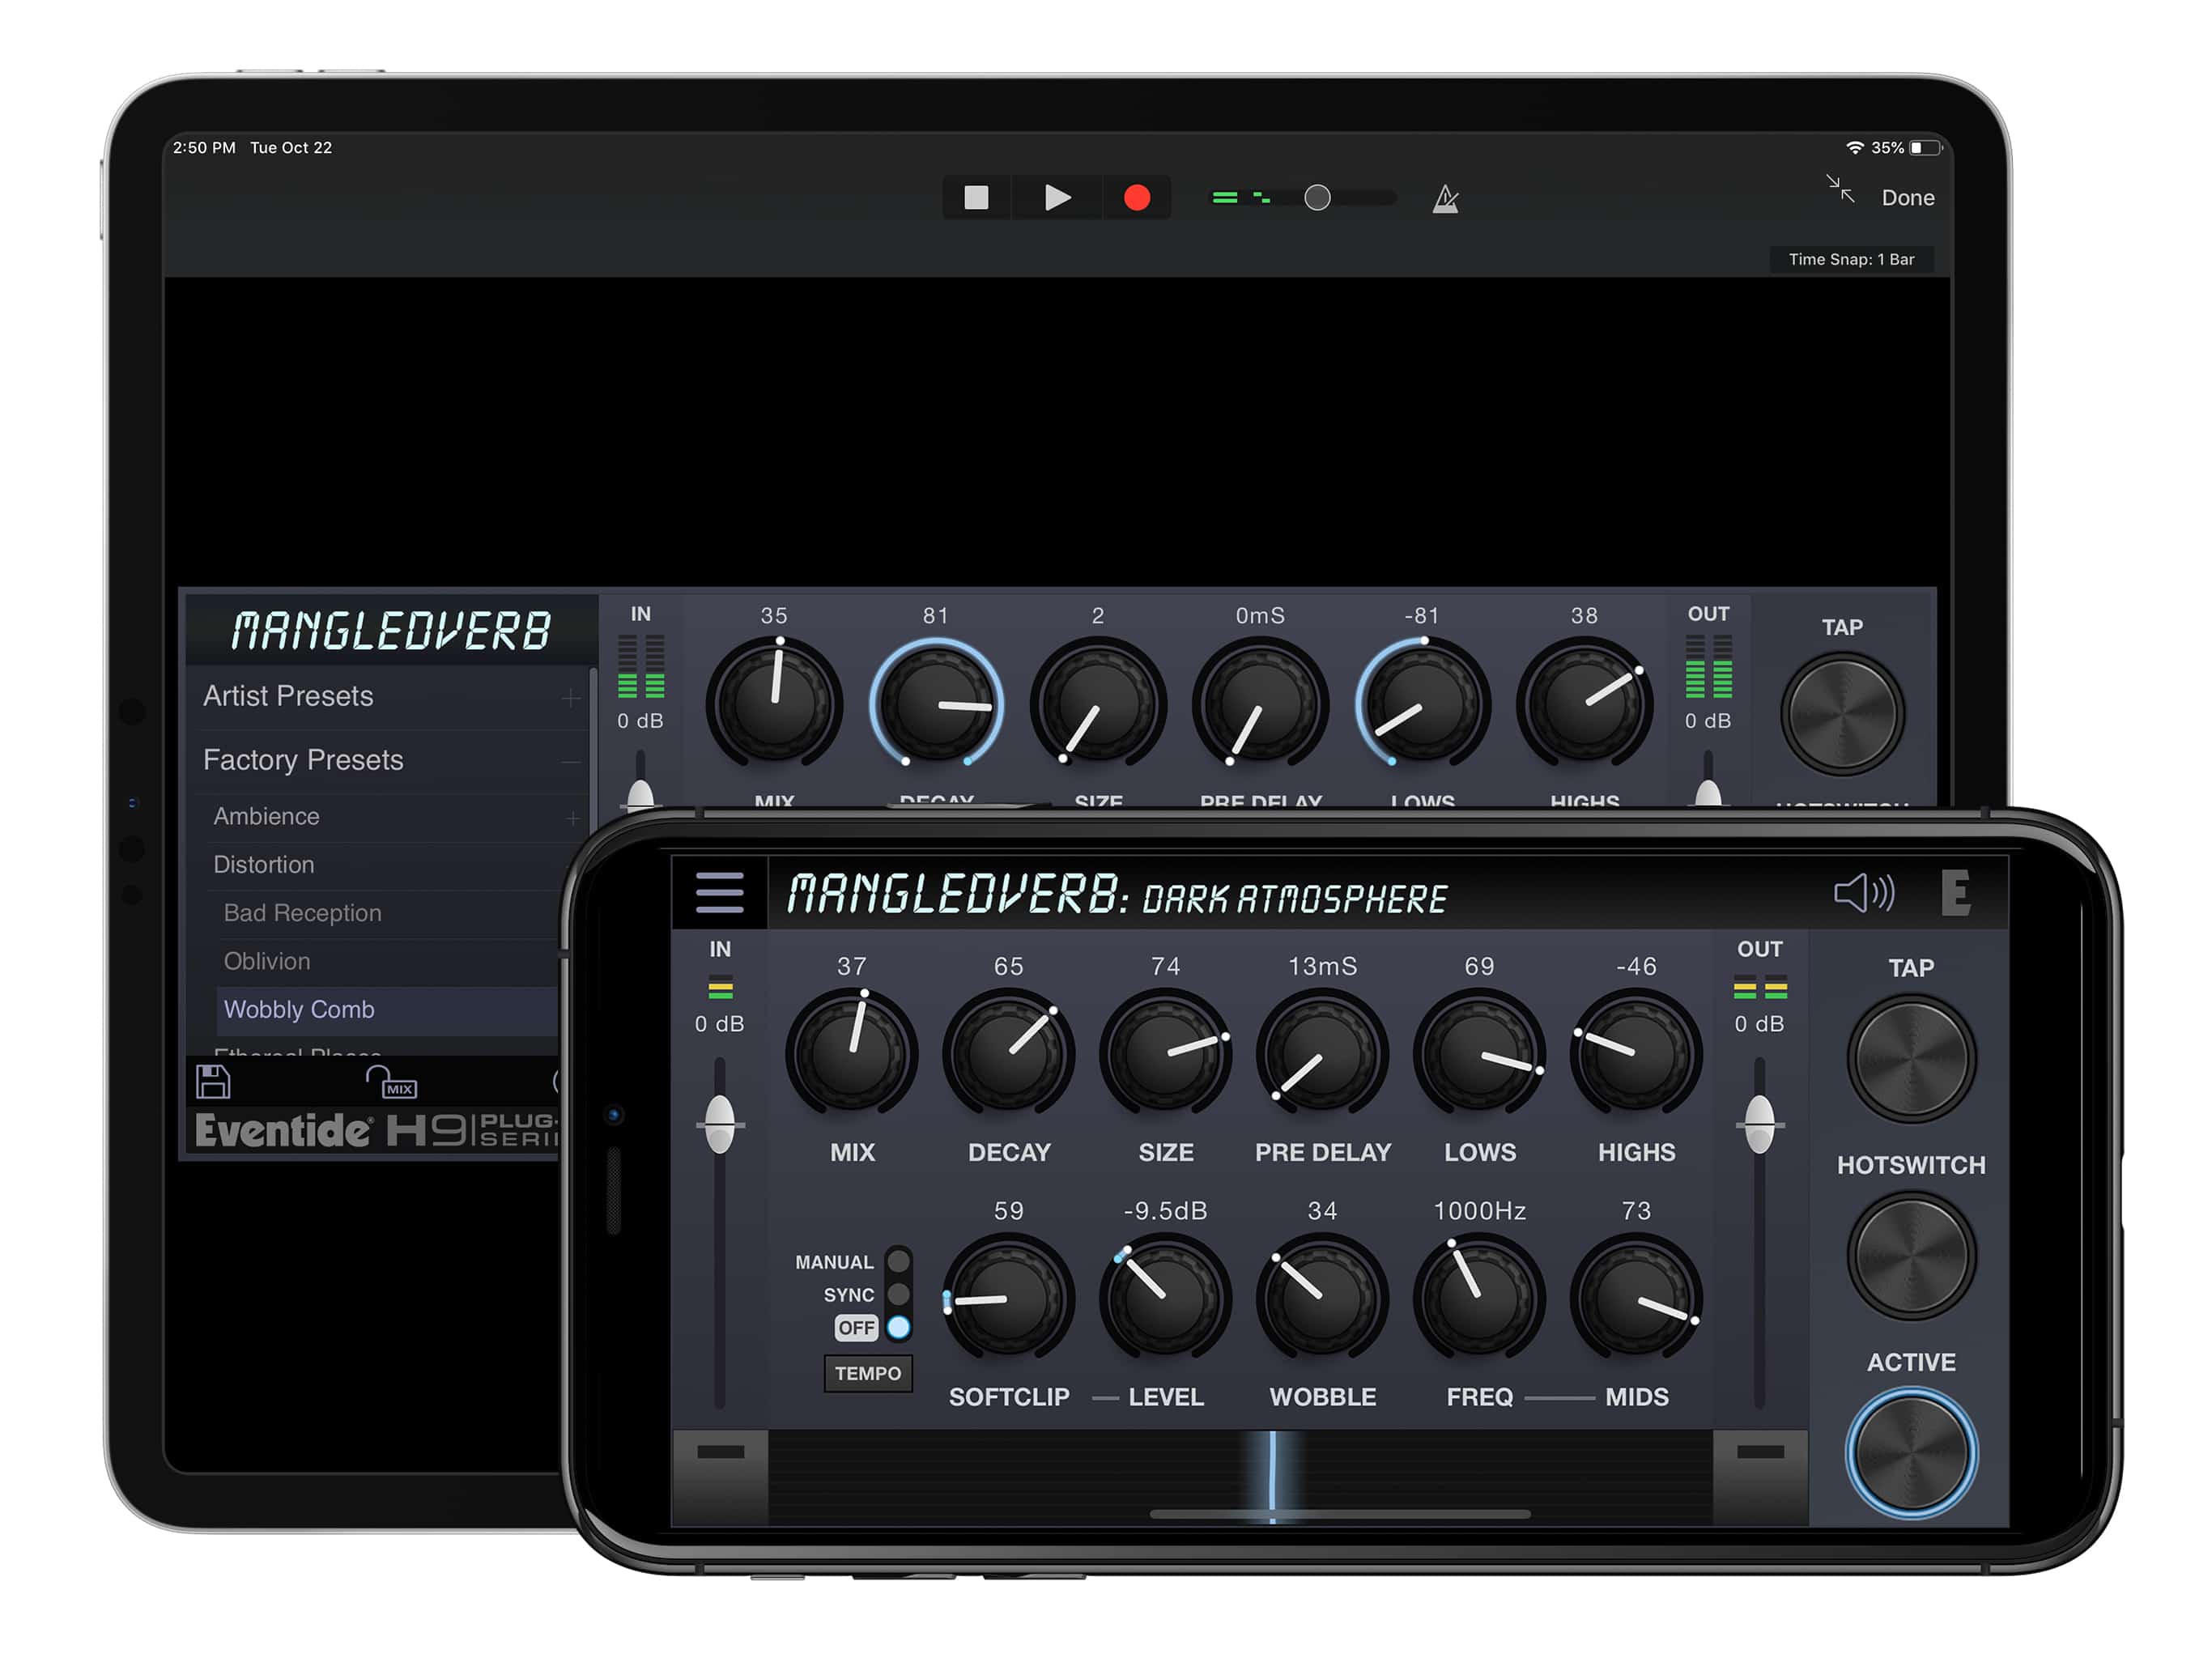Stop playback in the iPad transport bar
This screenshot has width=2212, height=1658.
pos(976,198)
